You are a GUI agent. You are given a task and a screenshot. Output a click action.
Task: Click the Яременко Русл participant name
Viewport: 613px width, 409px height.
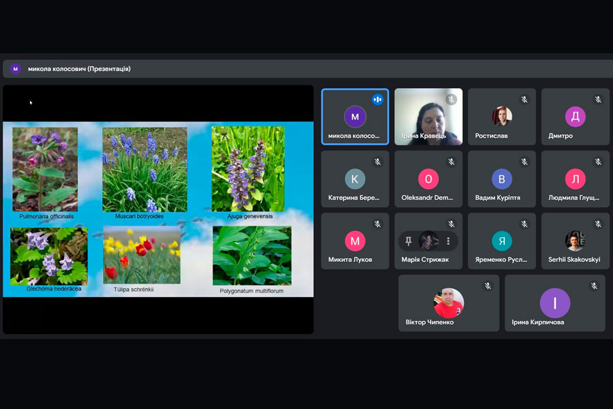pyautogui.click(x=502, y=260)
